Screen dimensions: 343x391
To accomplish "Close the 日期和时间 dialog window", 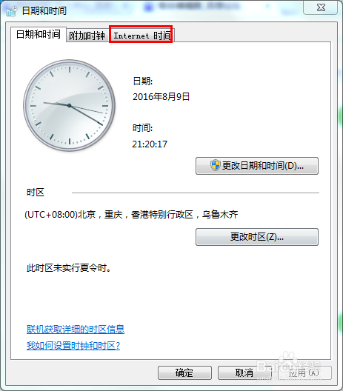I will click(321, 7).
